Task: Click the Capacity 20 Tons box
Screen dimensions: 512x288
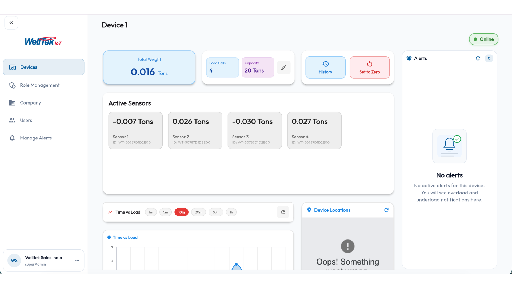Action: pos(258,67)
